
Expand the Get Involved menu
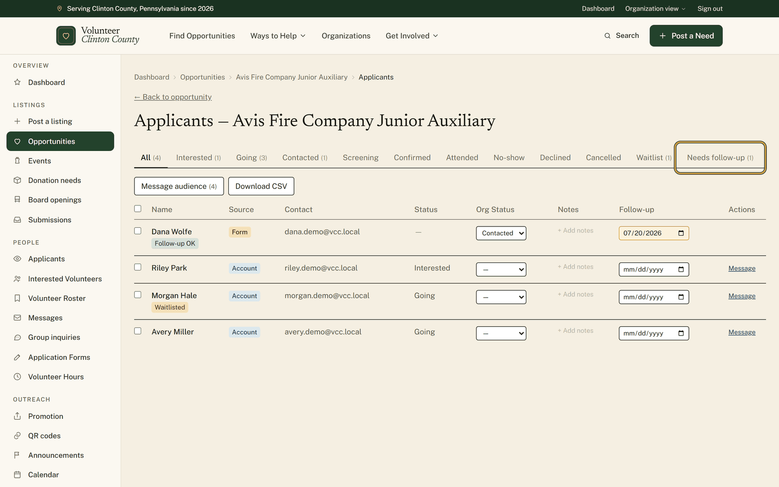[x=412, y=36]
